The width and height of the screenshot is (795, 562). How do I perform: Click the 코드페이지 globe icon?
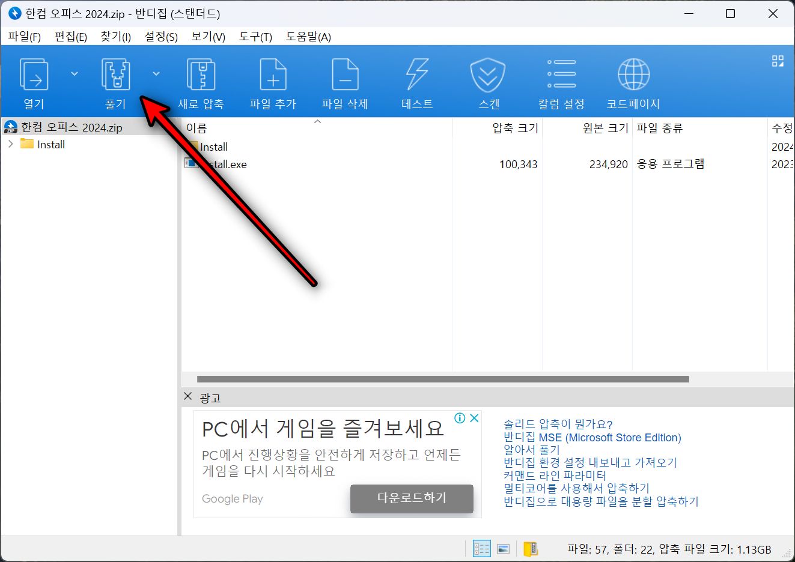tap(633, 74)
